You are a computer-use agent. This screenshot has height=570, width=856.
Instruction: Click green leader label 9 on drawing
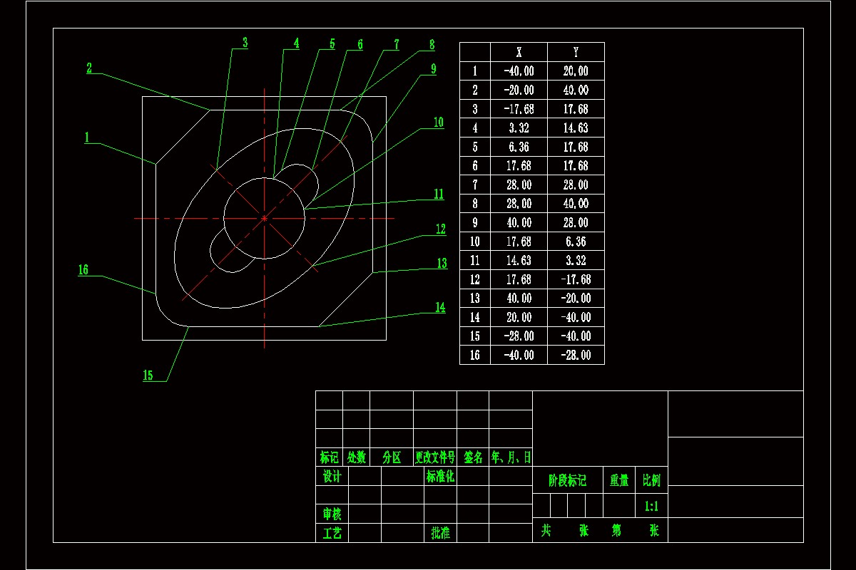(x=433, y=69)
